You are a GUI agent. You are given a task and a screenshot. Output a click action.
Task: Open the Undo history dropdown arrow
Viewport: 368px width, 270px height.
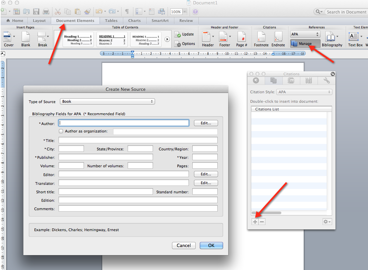click(105, 11)
